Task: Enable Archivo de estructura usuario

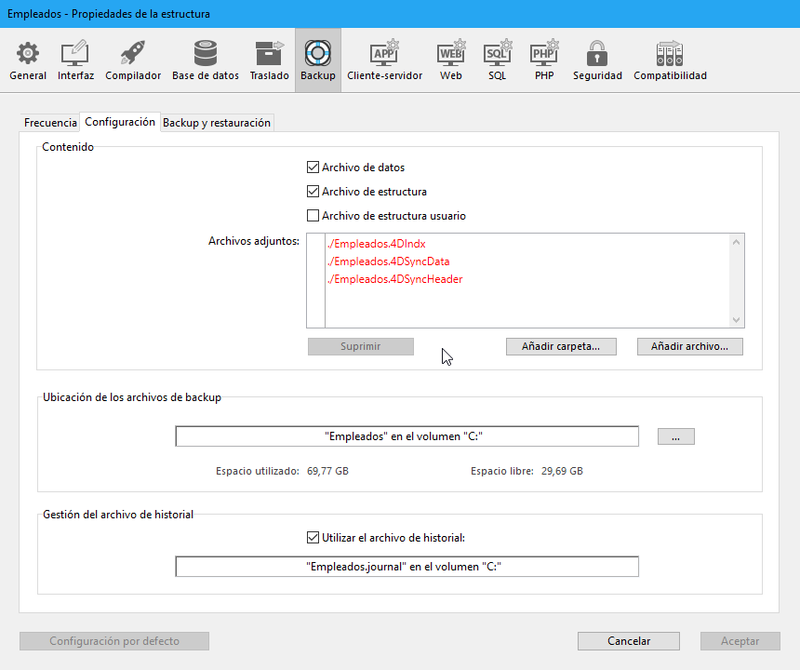Action: [313, 216]
